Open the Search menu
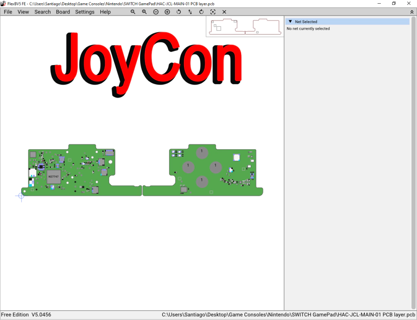The image size is (417, 320). coord(42,12)
